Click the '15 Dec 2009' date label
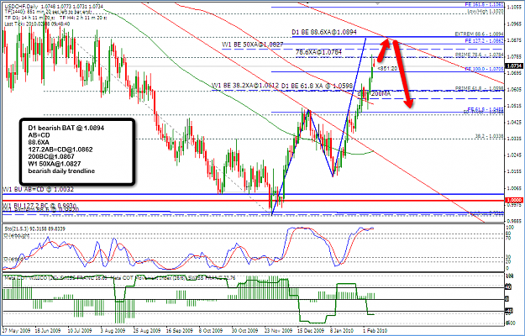525x336 pixels. point(311,330)
